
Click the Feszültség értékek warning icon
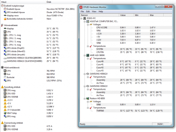click(2, 87)
